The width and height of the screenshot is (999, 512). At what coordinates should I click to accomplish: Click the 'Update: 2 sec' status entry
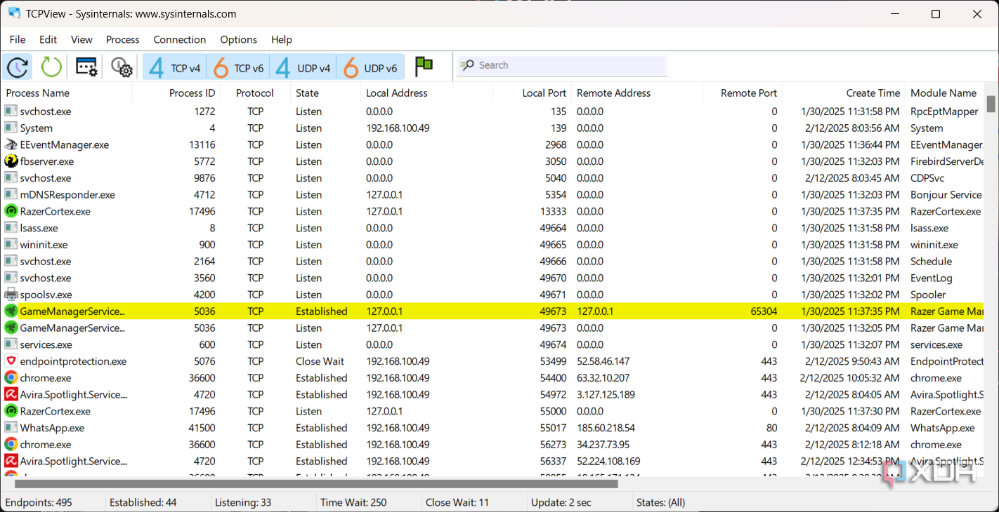coord(562,502)
